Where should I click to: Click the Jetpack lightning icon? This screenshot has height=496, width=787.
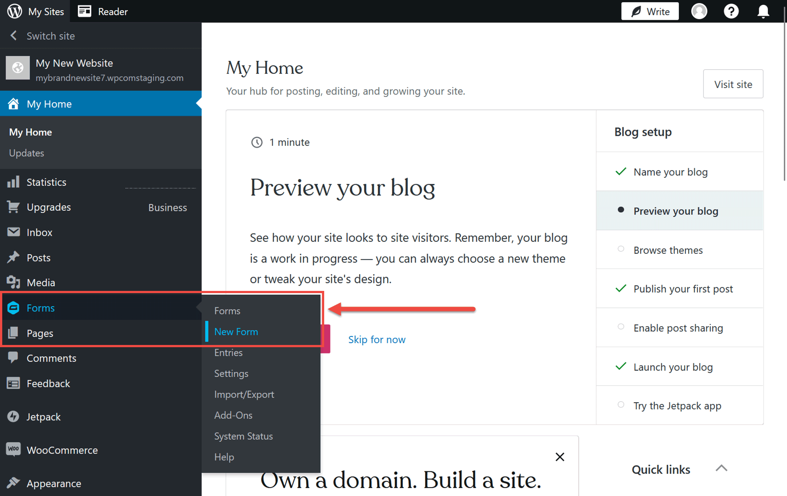(x=13, y=416)
